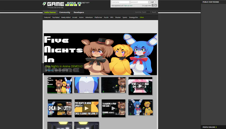Select the Puzzle category
Viewport: 226px width, 129px height.
tap(106, 17)
